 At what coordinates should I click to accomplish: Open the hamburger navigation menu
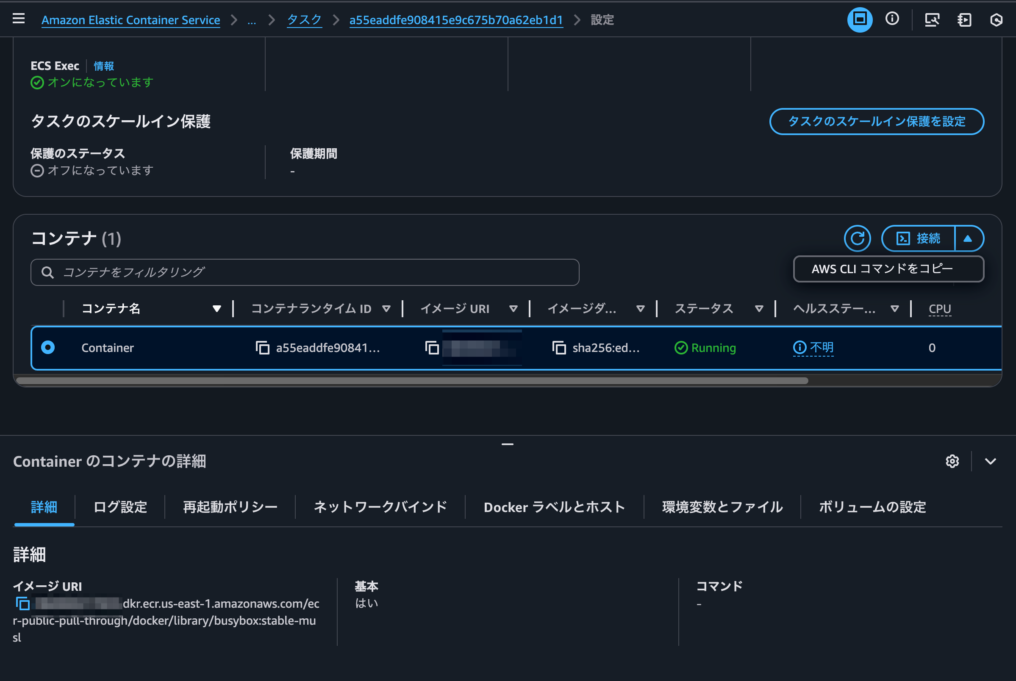pyautogui.click(x=18, y=19)
